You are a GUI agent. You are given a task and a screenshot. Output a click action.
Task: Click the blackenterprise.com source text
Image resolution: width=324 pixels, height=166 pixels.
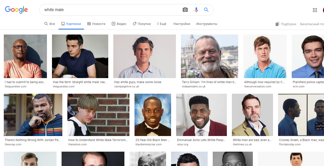tap(149, 144)
